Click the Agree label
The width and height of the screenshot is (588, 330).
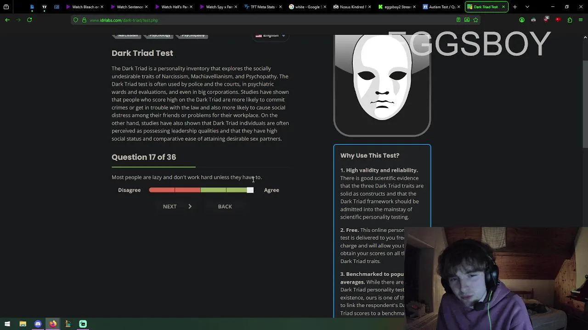(x=271, y=190)
